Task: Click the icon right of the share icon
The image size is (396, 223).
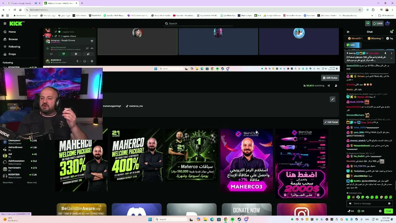Action: (336, 86)
